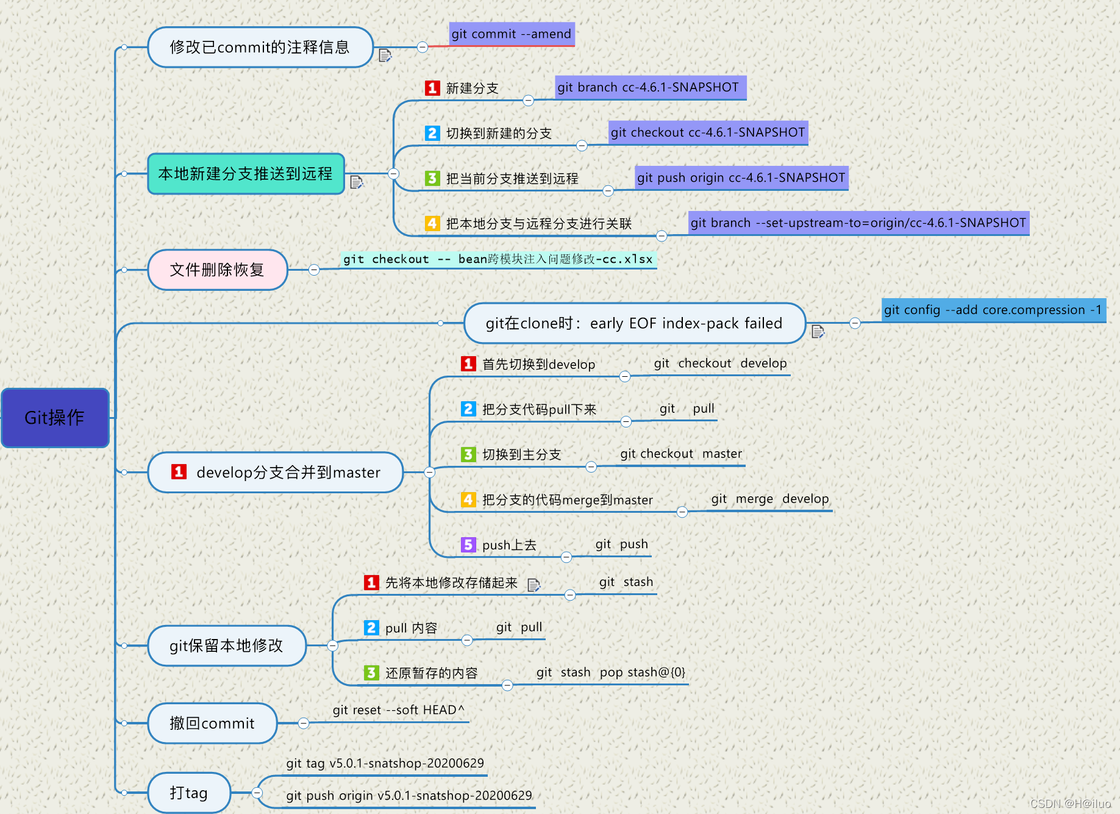Select git tag v5.0.1-snatshop-20200629 node
1120x814 pixels.
[385, 763]
